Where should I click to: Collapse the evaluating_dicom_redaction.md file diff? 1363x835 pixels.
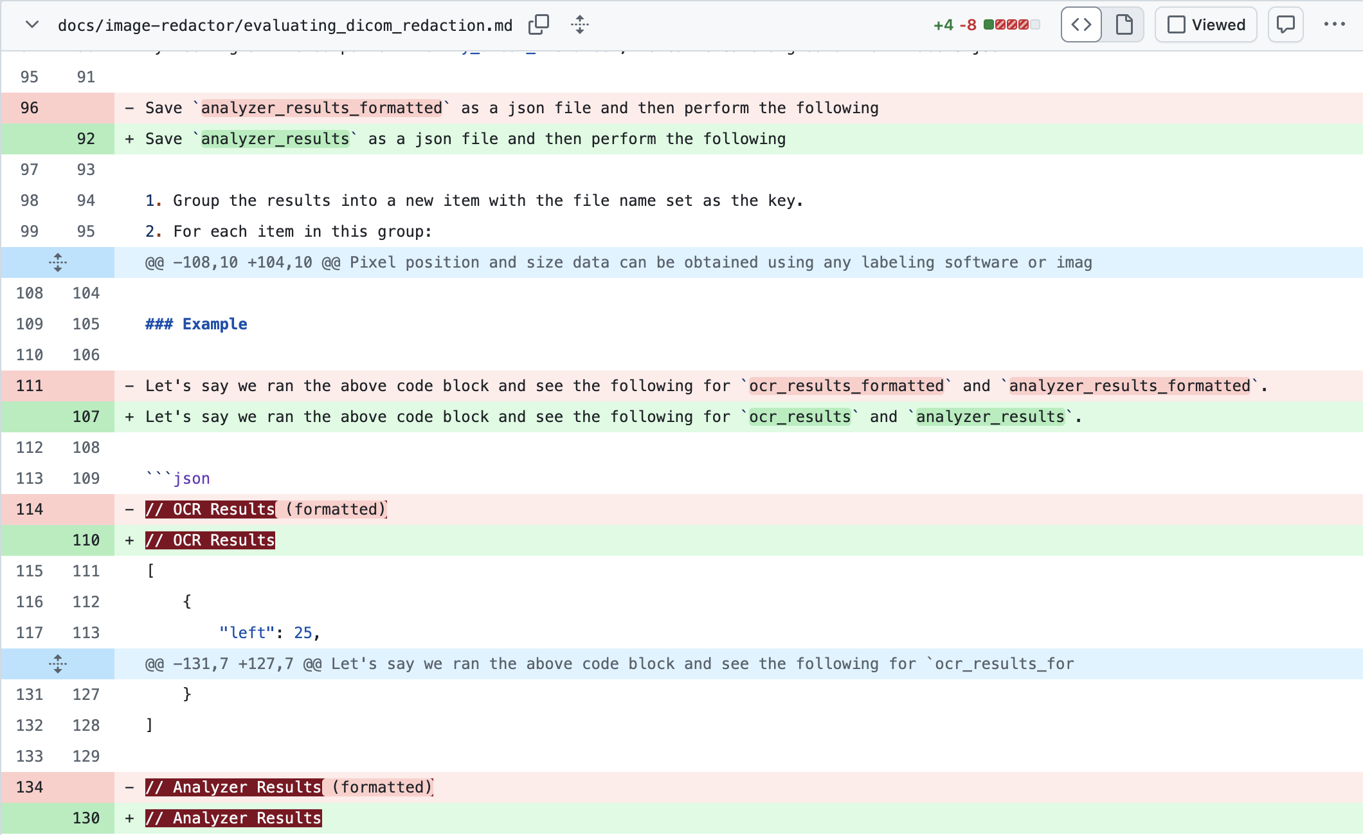[32, 25]
